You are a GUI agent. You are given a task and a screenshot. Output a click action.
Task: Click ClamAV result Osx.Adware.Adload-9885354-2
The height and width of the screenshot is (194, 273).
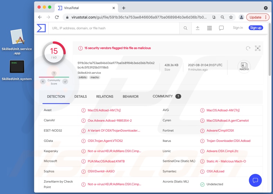click(x=110, y=121)
